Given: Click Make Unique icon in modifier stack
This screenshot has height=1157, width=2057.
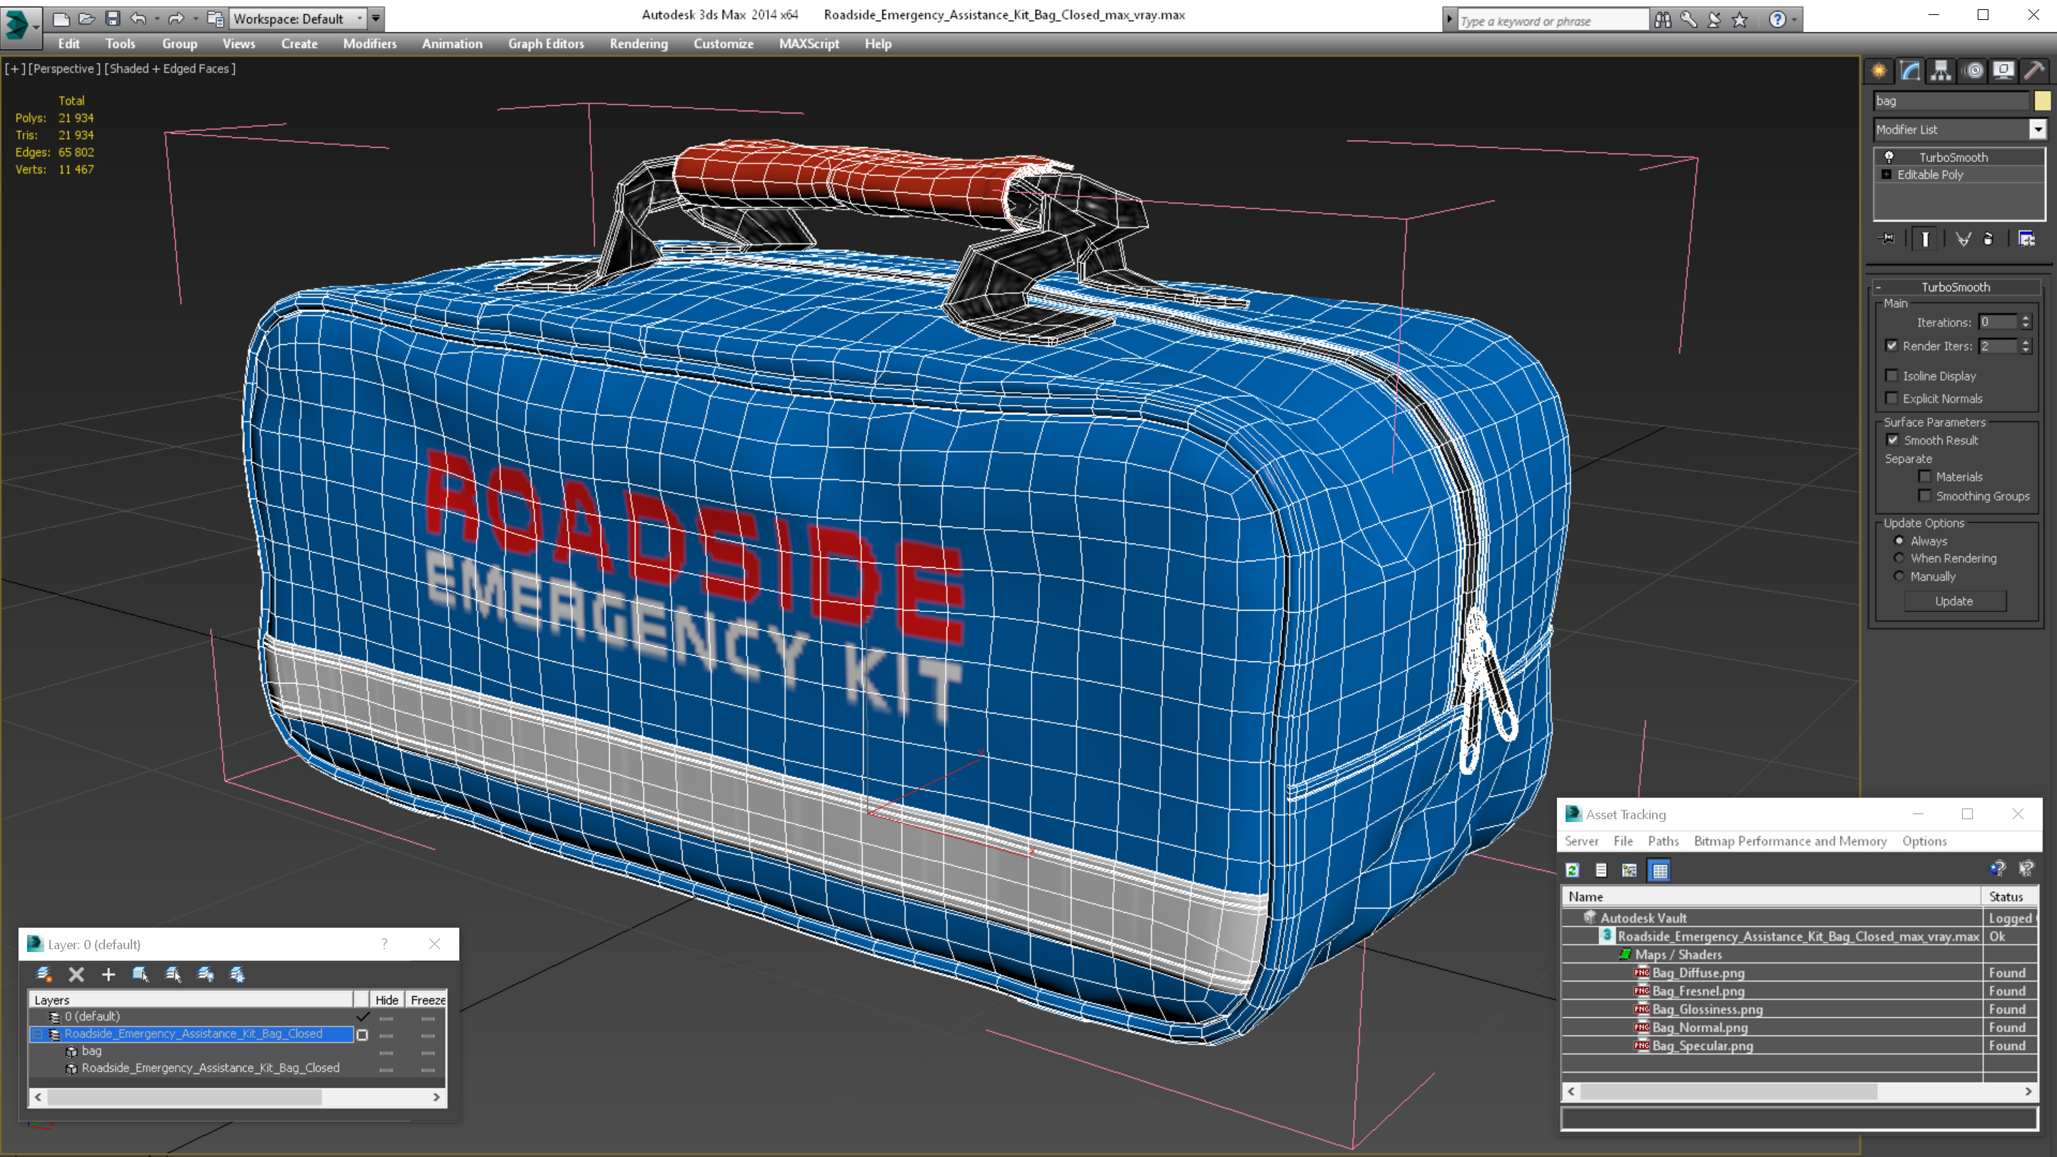Looking at the screenshot, I should (x=1963, y=239).
